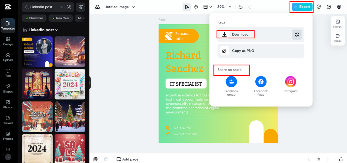Viewport: 347px width, 163px height.
Task: Go to previous page arrow
Action: tap(309, 159)
